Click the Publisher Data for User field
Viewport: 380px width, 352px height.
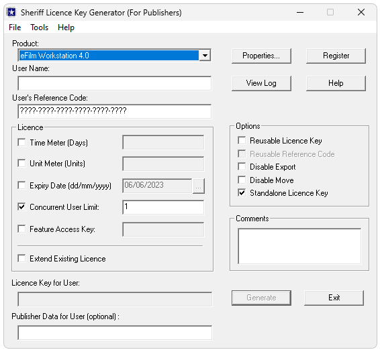pos(115,333)
